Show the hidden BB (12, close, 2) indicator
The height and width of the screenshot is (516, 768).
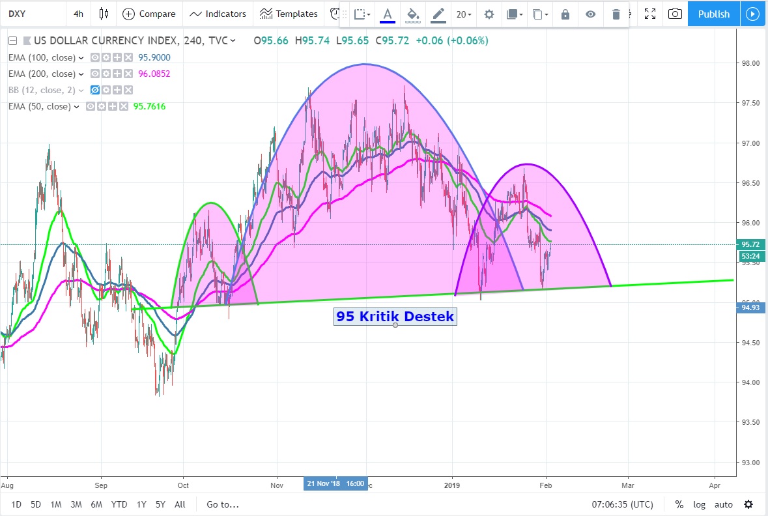coord(96,90)
